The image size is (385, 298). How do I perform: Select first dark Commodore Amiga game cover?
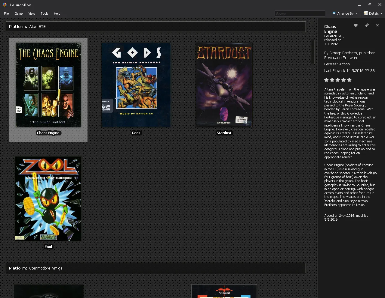[x=48, y=291]
